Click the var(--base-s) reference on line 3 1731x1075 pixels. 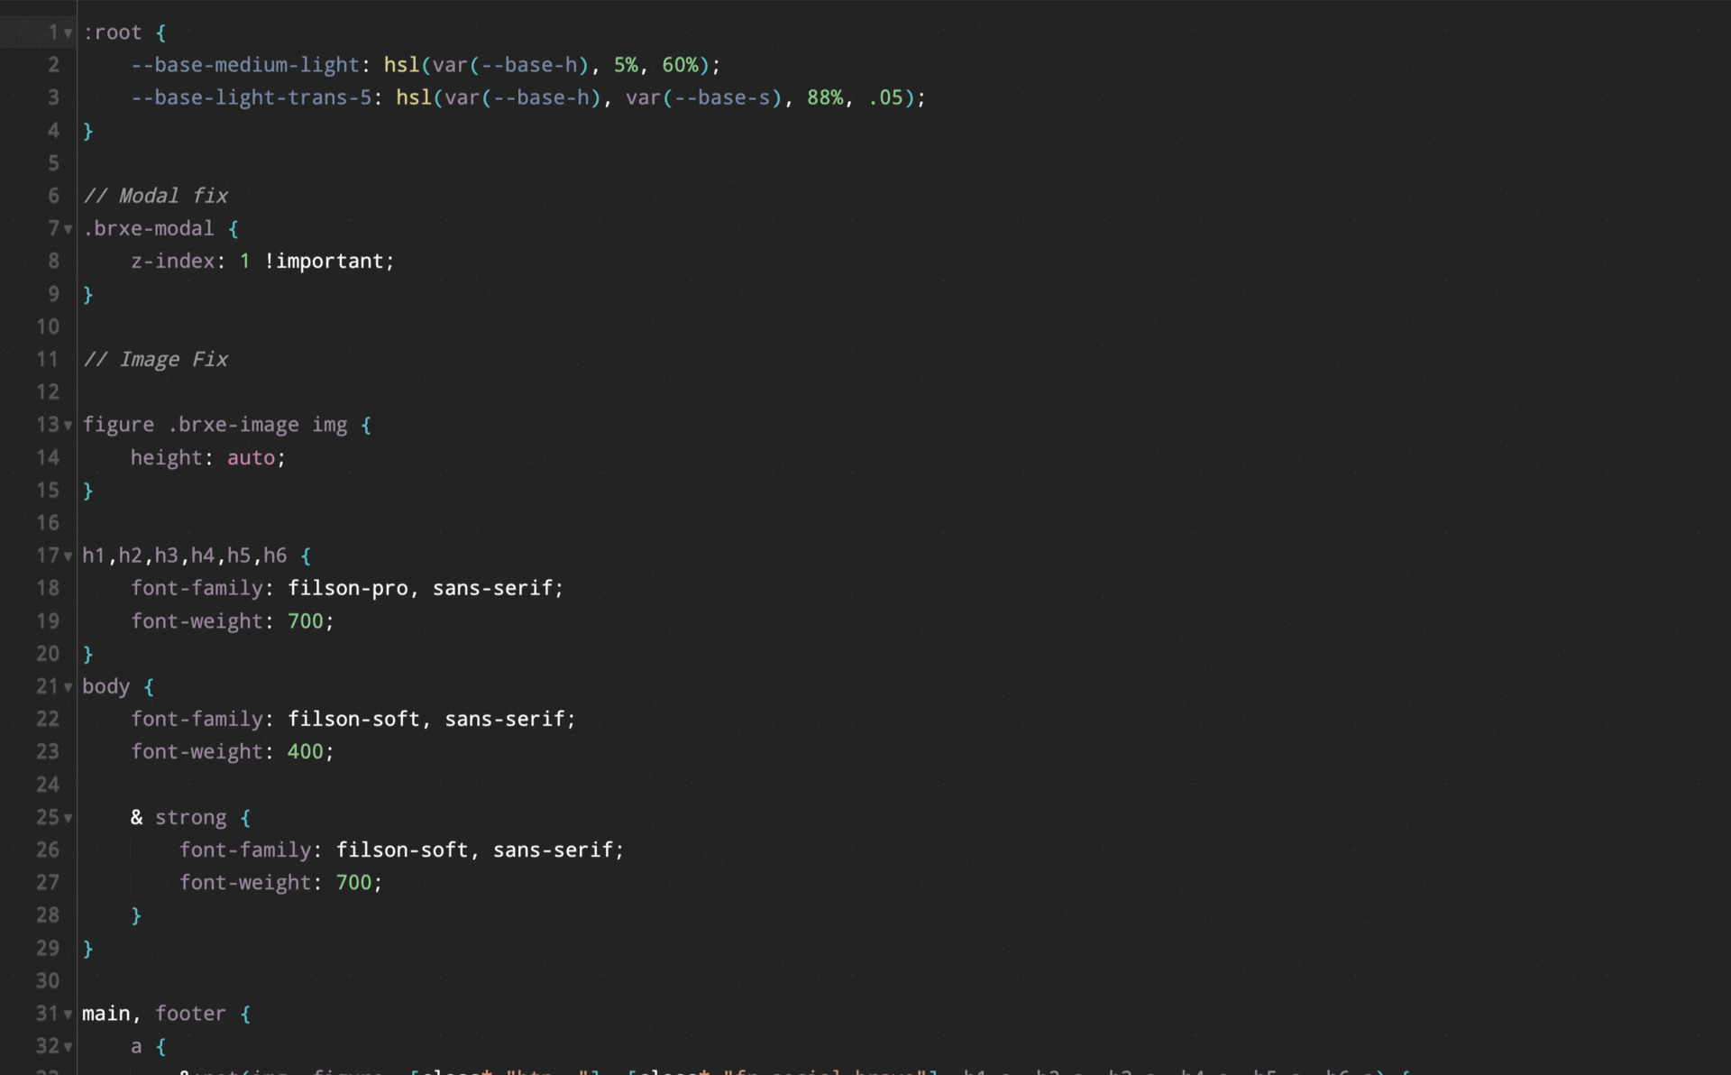(x=703, y=97)
